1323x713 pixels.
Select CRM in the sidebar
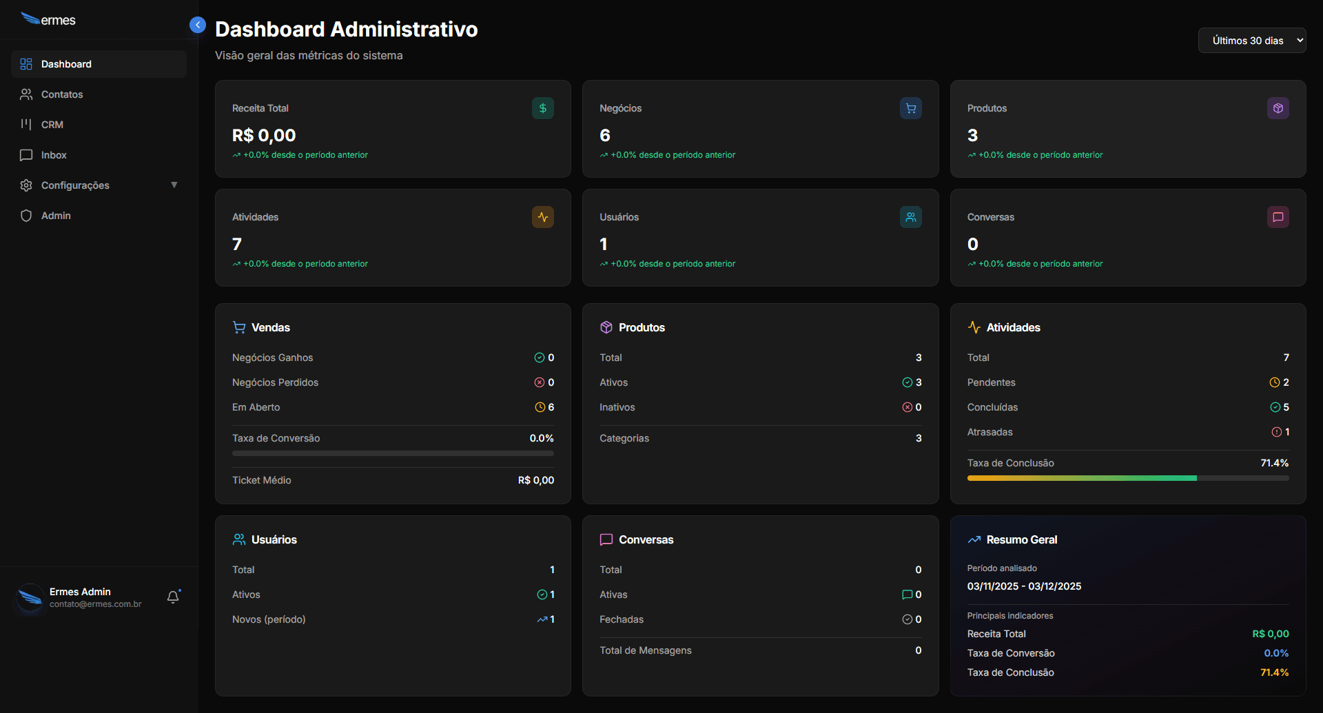click(52, 125)
